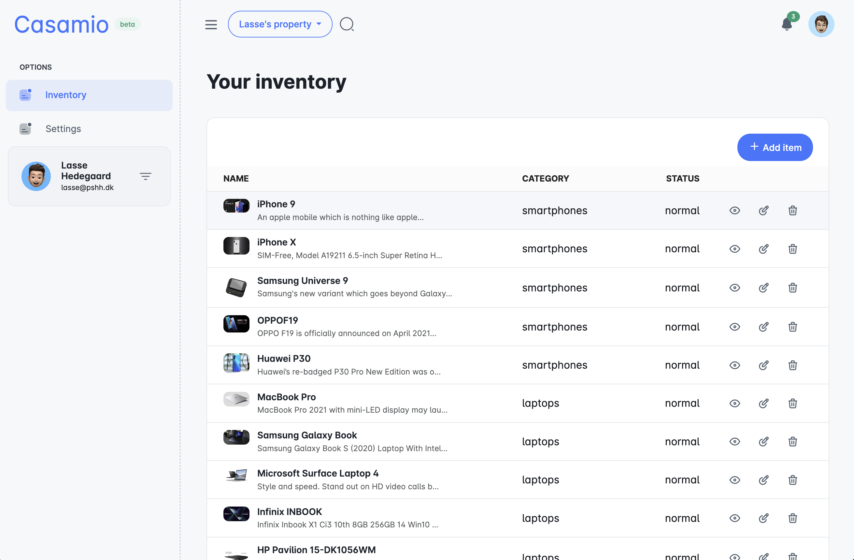The width and height of the screenshot is (854, 560).
Task: Edit the Huawei P30 entry
Action: (x=763, y=365)
